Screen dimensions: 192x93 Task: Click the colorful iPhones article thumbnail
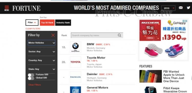tap(151, 76)
